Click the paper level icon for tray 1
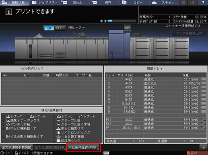The width and height of the screenshot is (208, 155). click(204, 79)
